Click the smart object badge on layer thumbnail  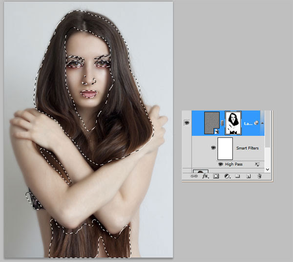[216, 131]
